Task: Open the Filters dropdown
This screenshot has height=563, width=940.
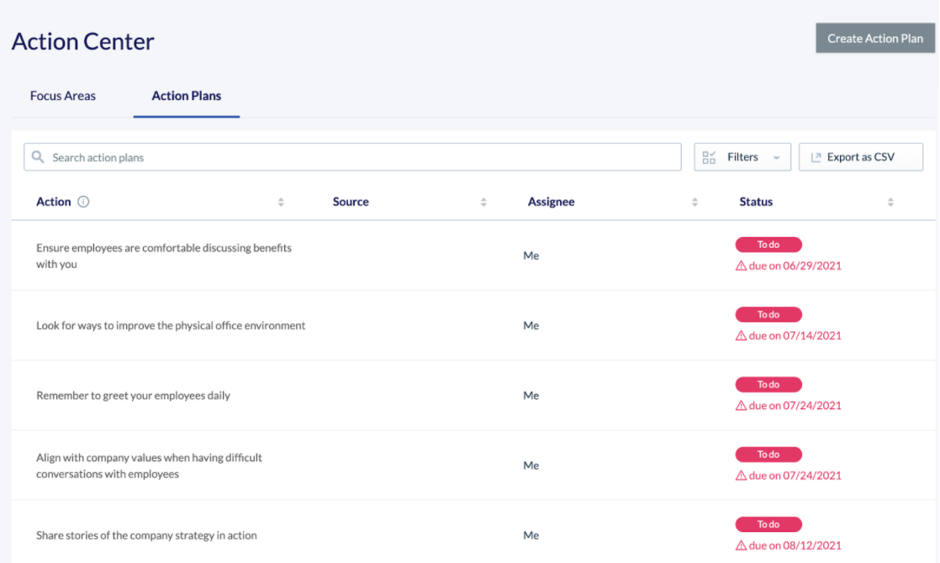Action: [742, 157]
